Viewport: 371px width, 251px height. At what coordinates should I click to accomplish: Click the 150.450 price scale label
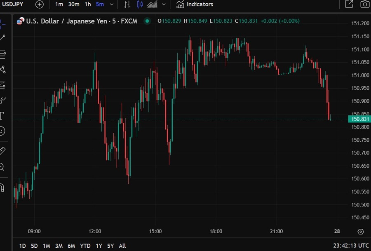[x=360, y=217]
